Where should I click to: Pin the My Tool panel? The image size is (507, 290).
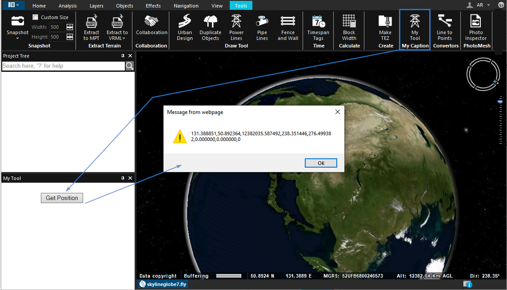[123, 178]
